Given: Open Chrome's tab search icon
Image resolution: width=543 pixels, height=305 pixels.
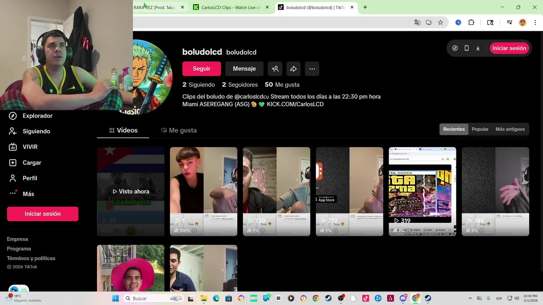Looking at the screenshot, I should 490,22.
